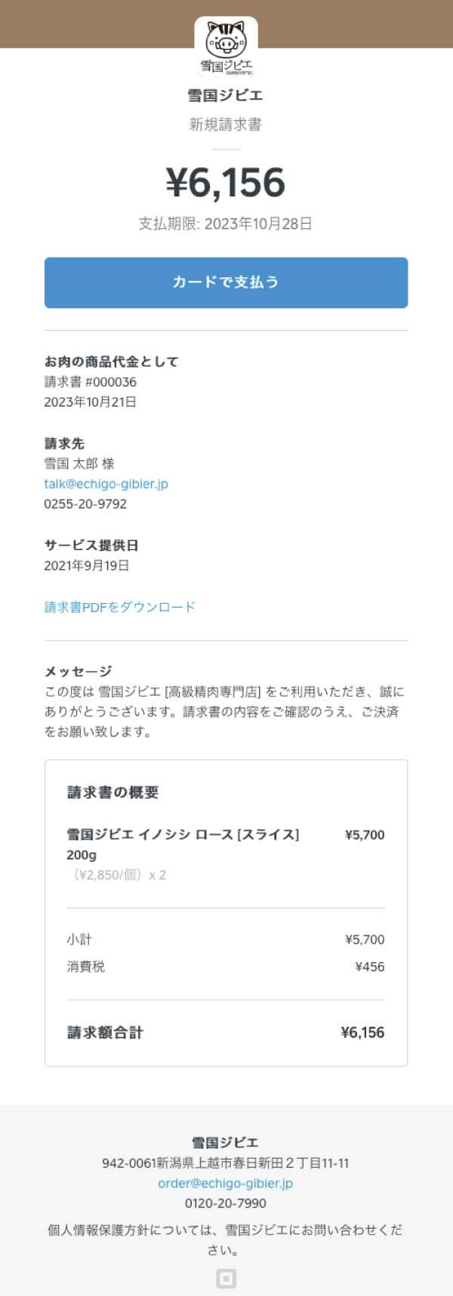
Task: Click the boar logo at top
Action: pyautogui.click(x=226, y=45)
